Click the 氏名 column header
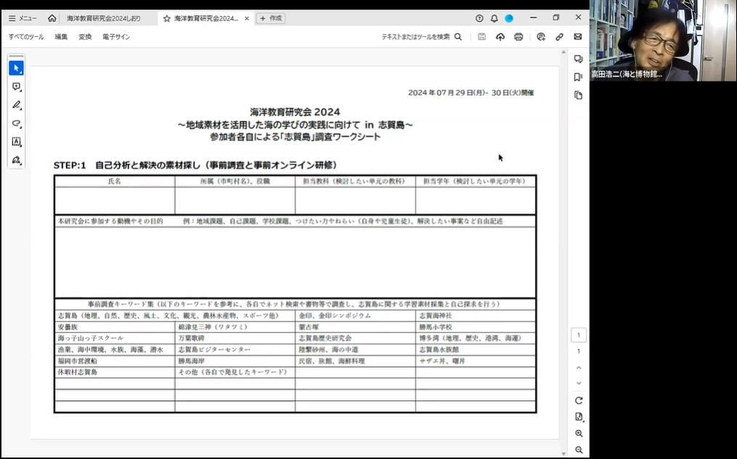This screenshot has height=459, width=737. tap(115, 182)
